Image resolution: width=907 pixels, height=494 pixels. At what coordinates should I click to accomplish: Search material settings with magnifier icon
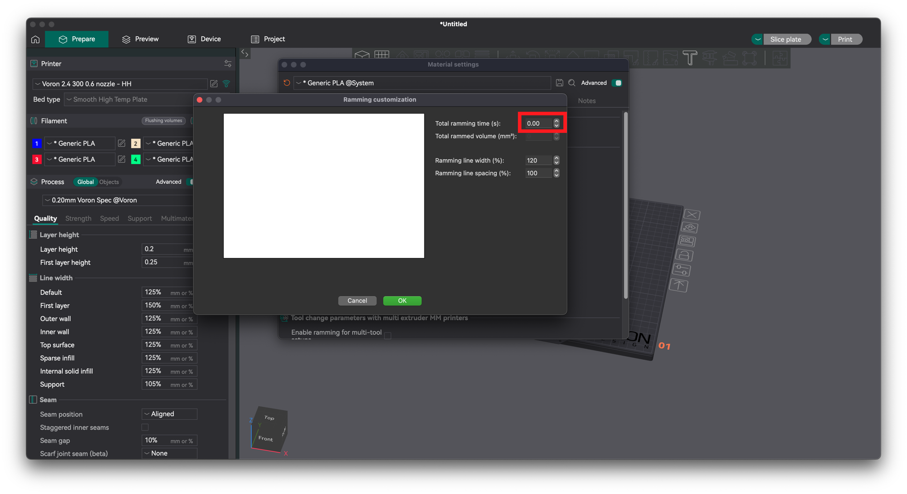[x=572, y=83]
